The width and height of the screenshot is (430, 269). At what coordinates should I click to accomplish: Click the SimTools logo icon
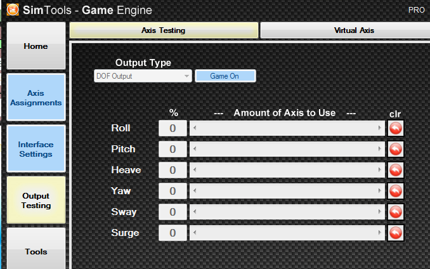12,10
